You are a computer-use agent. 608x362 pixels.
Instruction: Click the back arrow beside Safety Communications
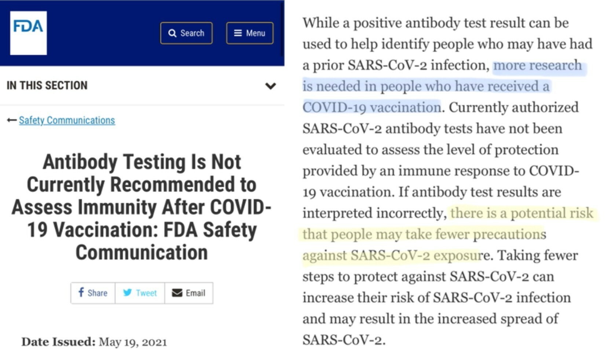[12, 120]
